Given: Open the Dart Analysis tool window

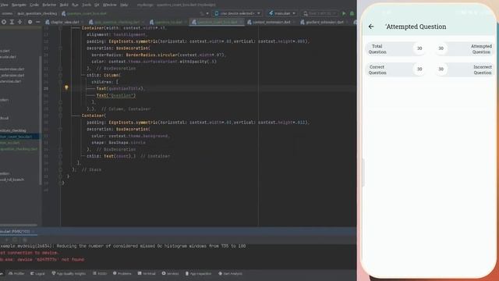Looking at the screenshot, I should click(231, 273).
